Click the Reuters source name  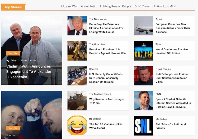pyautogui.click(x=93, y=69)
